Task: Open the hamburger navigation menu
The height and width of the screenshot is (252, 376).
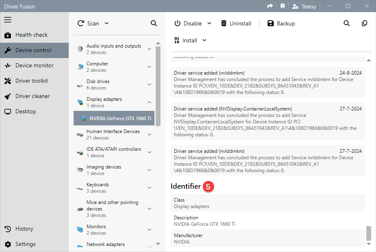Action: click(x=8, y=20)
